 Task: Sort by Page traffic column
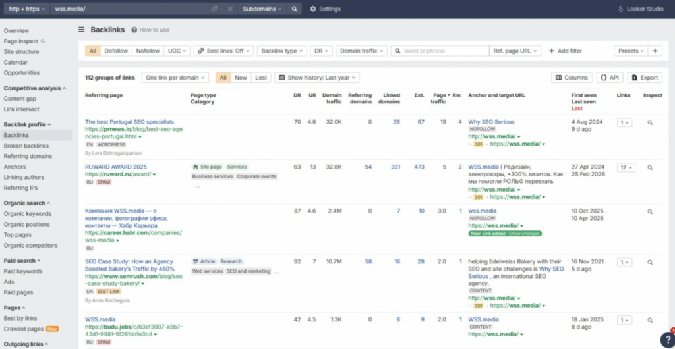click(x=440, y=98)
